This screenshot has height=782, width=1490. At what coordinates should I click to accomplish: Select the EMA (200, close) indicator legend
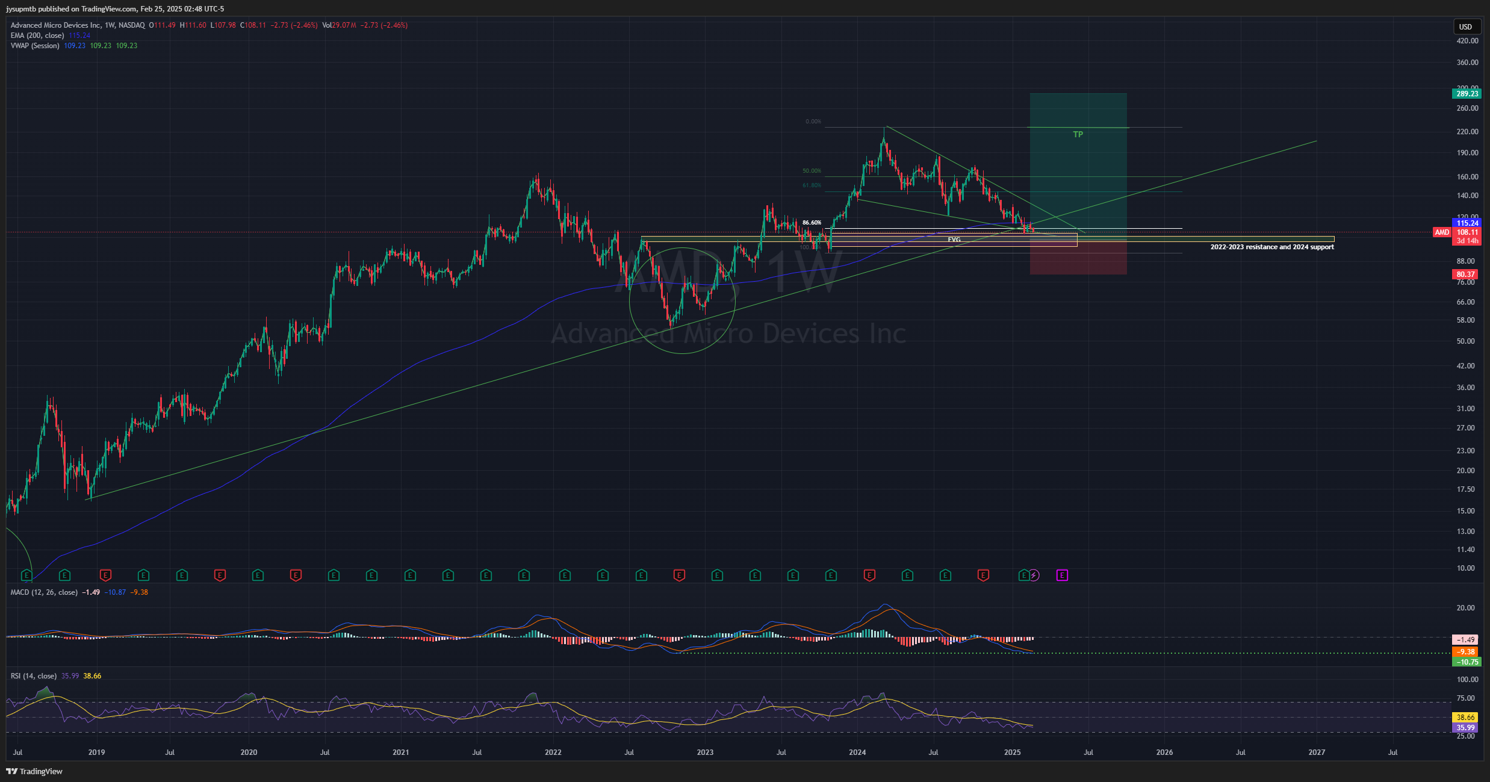tap(37, 36)
